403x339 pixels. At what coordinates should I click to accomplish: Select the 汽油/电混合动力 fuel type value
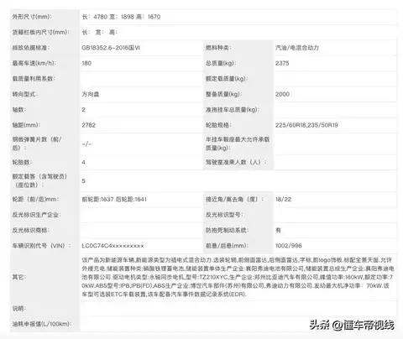pyautogui.click(x=297, y=48)
